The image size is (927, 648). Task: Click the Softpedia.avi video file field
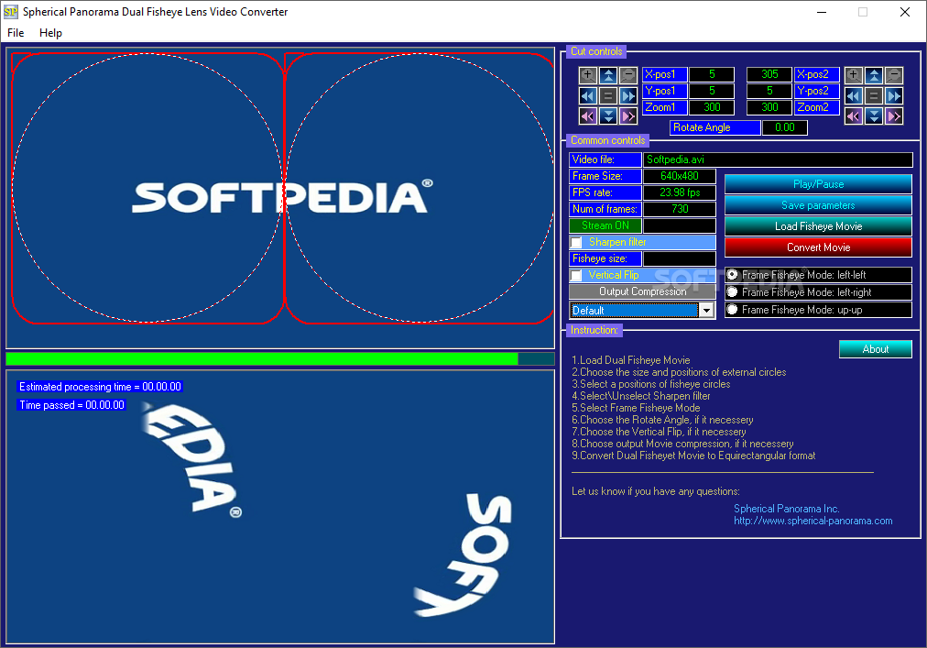778,159
